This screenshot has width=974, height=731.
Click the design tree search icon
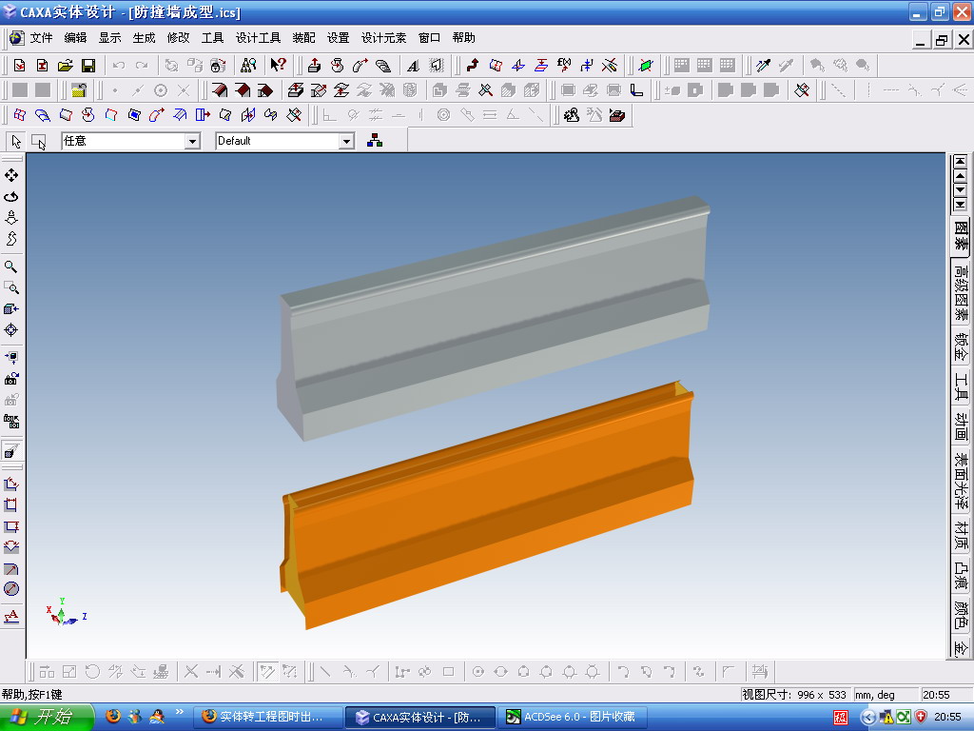(248, 65)
